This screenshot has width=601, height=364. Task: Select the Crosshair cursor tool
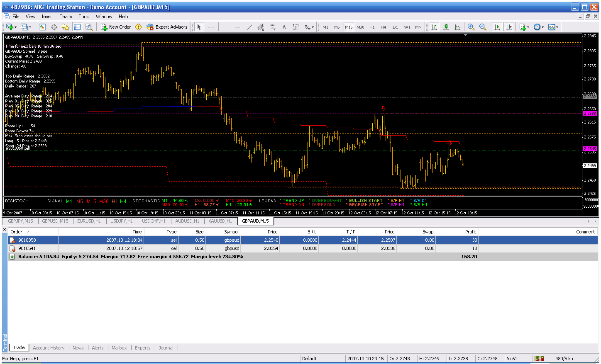pyautogui.click(x=211, y=27)
